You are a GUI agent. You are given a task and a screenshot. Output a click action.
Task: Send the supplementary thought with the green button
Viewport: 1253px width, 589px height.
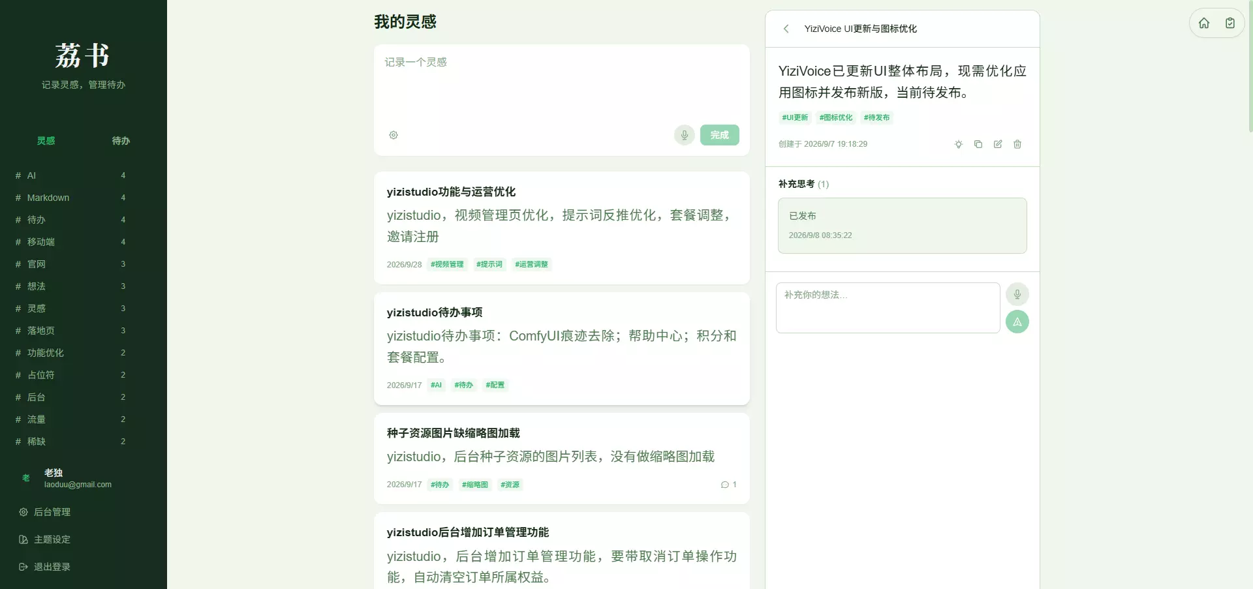(x=1017, y=322)
